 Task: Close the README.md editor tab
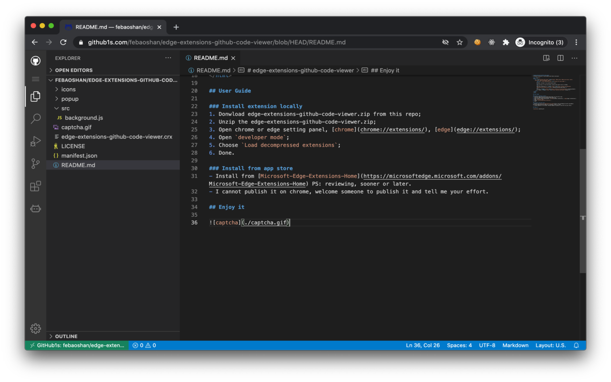(233, 58)
